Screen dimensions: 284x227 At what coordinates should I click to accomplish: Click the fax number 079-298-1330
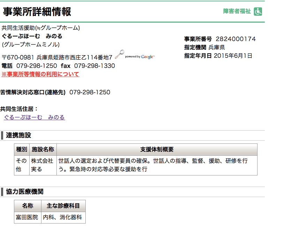coord(94,66)
